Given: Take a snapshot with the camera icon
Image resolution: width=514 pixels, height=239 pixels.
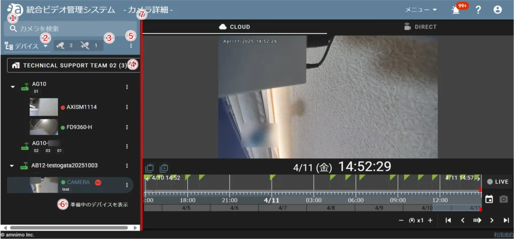Looking at the screenshot, I should point(503,199).
